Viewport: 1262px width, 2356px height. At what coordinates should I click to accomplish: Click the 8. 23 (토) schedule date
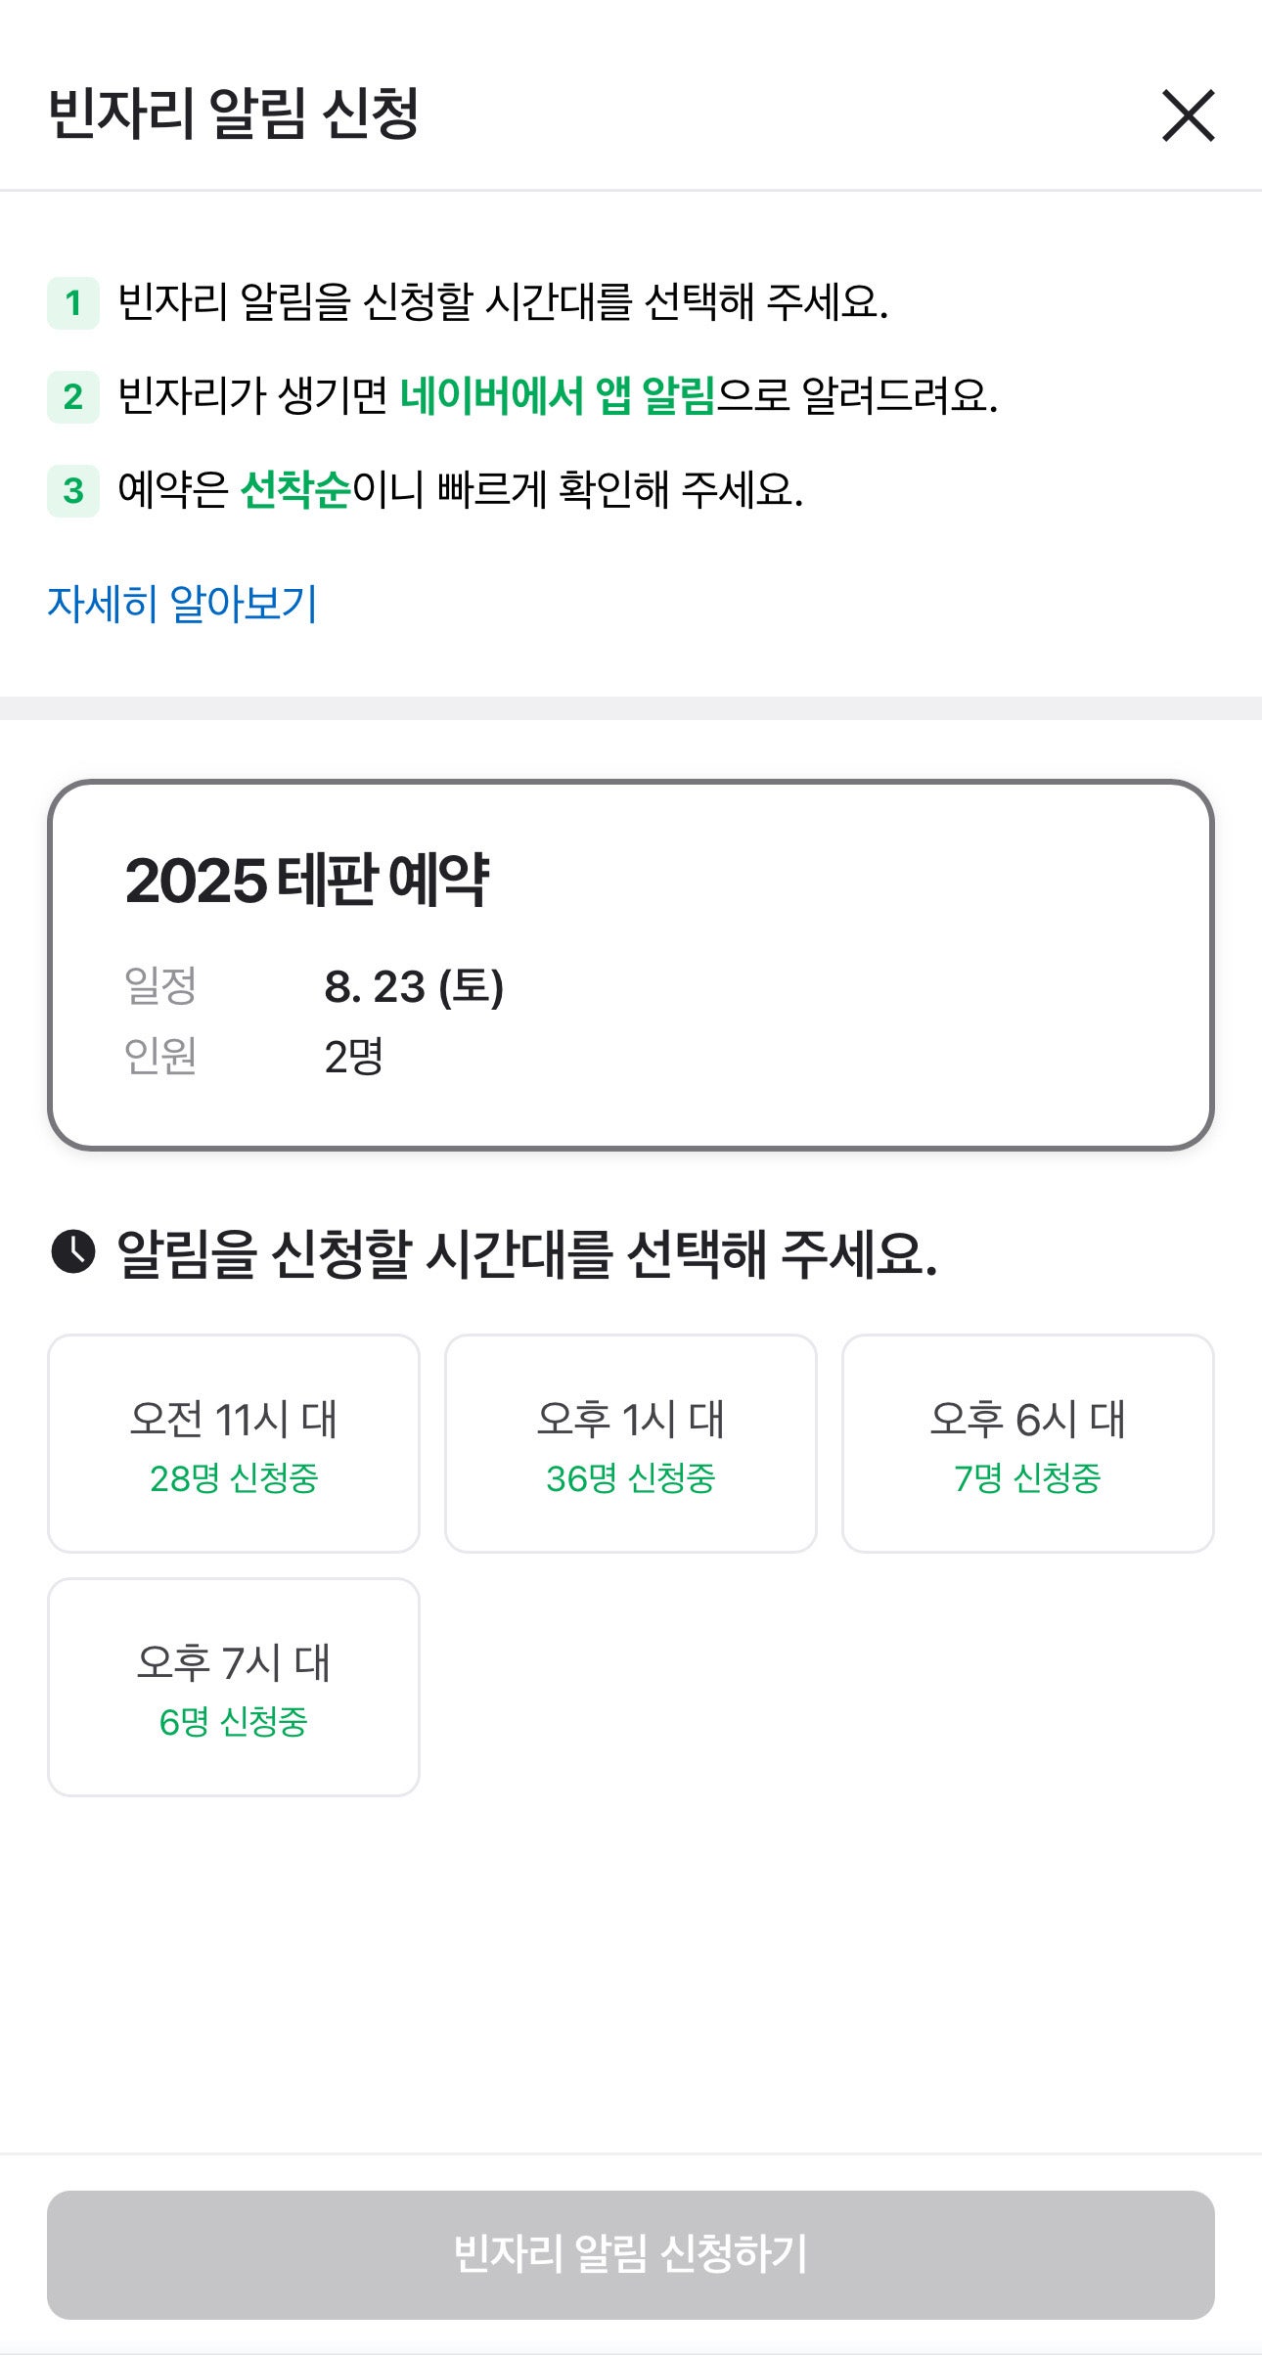[x=414, y=986]
